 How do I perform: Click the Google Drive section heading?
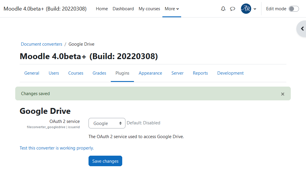coord(45,111)
